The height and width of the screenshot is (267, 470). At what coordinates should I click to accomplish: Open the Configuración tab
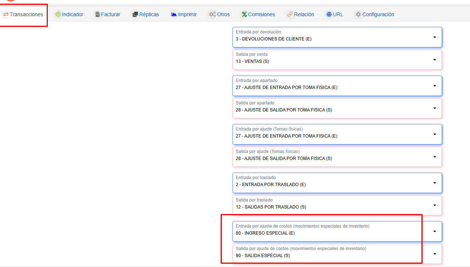378,14
